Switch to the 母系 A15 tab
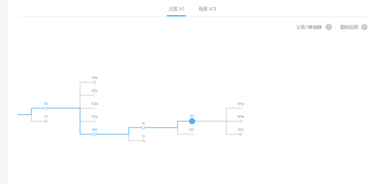371x184 pixels. pyautogui.click(x=207, y=9)
